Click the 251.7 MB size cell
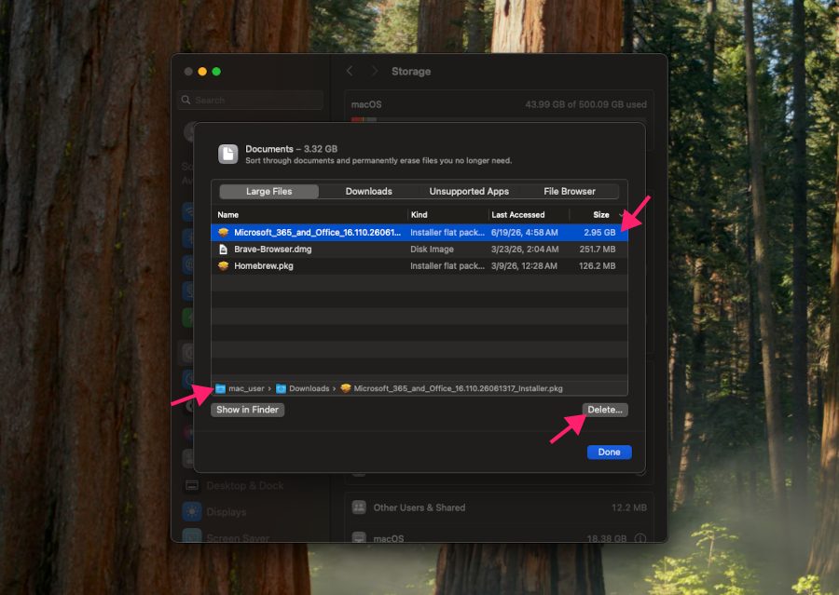The height and width of the screenshot is (595, 839). coord(598,250)
